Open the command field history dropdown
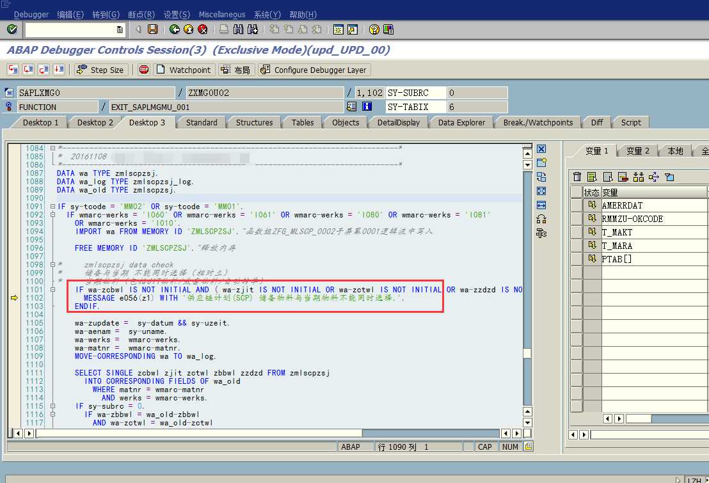Image resolution: width=709 pixels, height=483 pixels. (x=120, y=29)
